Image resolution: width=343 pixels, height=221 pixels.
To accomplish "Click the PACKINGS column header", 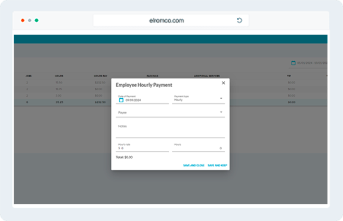I will click(x=152, y=76).
